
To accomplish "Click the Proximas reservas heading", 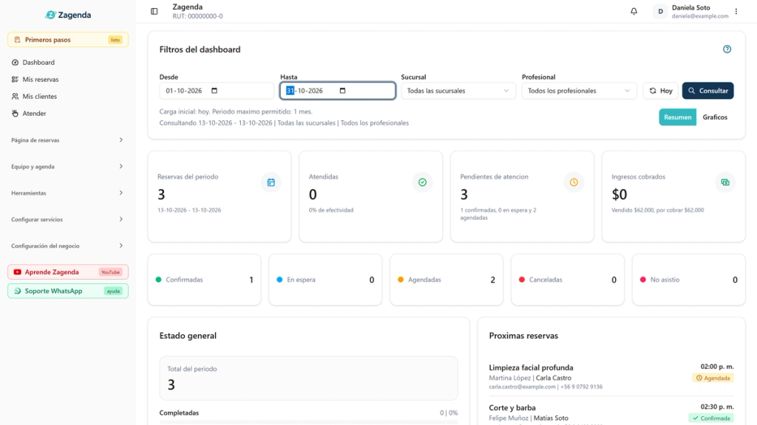I will click(x=523, y=336).
